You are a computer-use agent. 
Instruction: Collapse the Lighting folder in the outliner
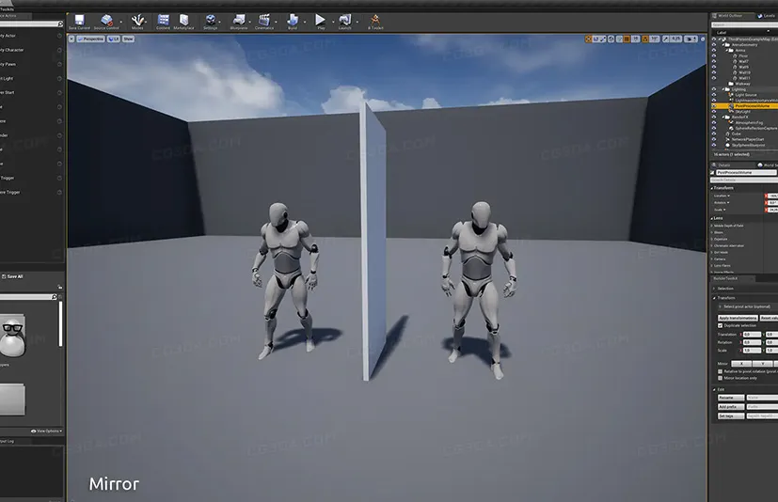coord(723,89)
